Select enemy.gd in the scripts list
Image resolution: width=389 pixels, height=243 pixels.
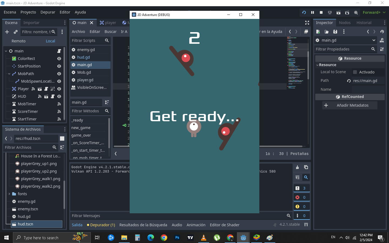click(90, 50)
